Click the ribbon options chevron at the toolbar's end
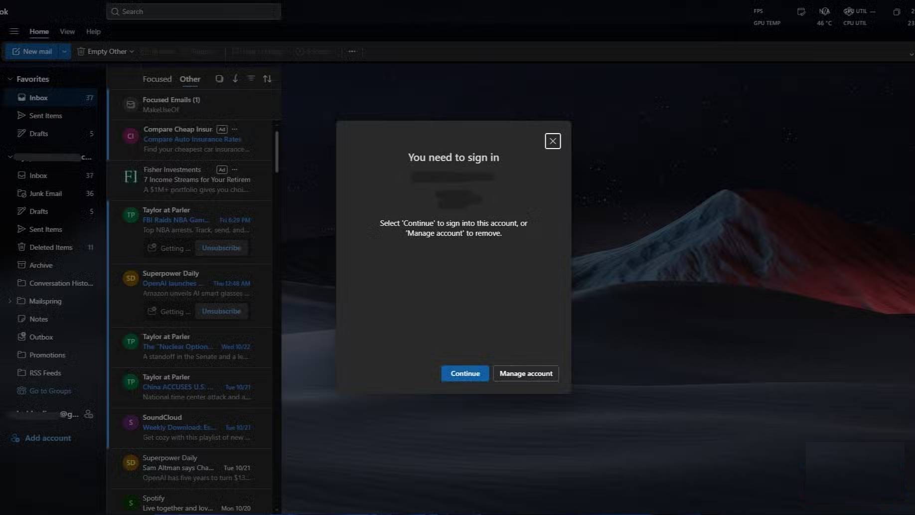 (911, 54)
